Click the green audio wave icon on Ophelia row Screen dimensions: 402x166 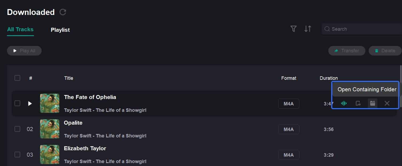pos(344,103)
